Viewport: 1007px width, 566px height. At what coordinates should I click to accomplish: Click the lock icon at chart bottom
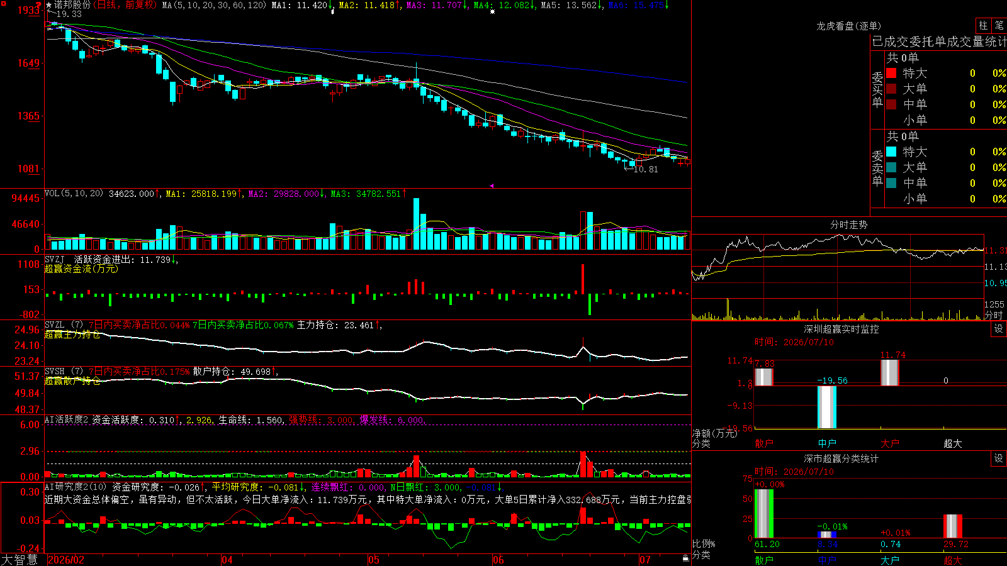pyautogui.click(x=686, y=558)
